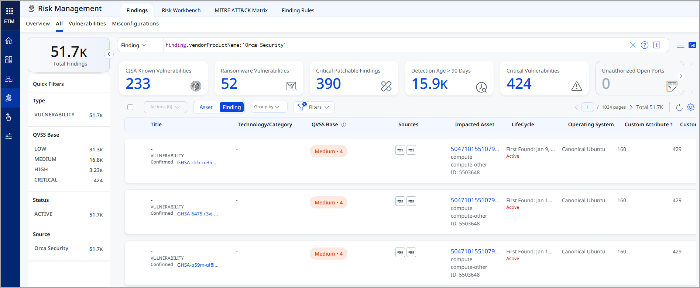Screen dimensions: 700x288
Task: Click the page number input field
Action: 587,107
